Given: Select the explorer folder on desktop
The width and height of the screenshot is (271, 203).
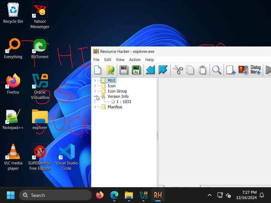Looking at the screenshot, I should (x=40, y=119).
